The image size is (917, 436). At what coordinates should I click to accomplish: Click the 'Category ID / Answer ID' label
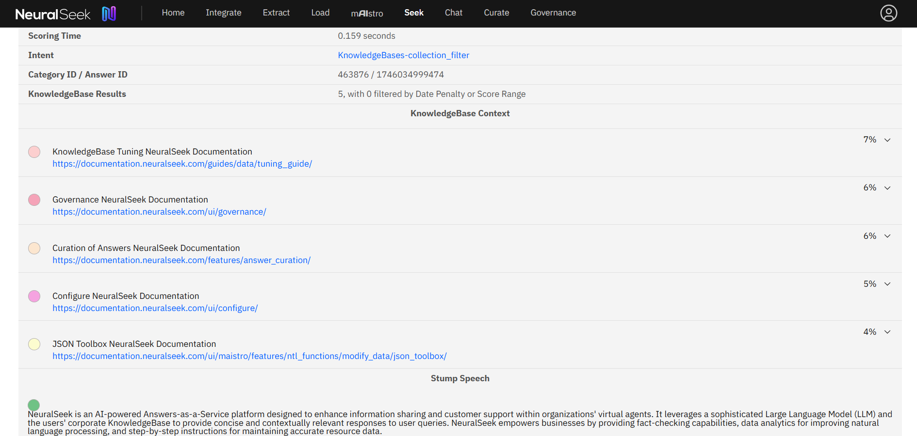[x=78, y=75]
